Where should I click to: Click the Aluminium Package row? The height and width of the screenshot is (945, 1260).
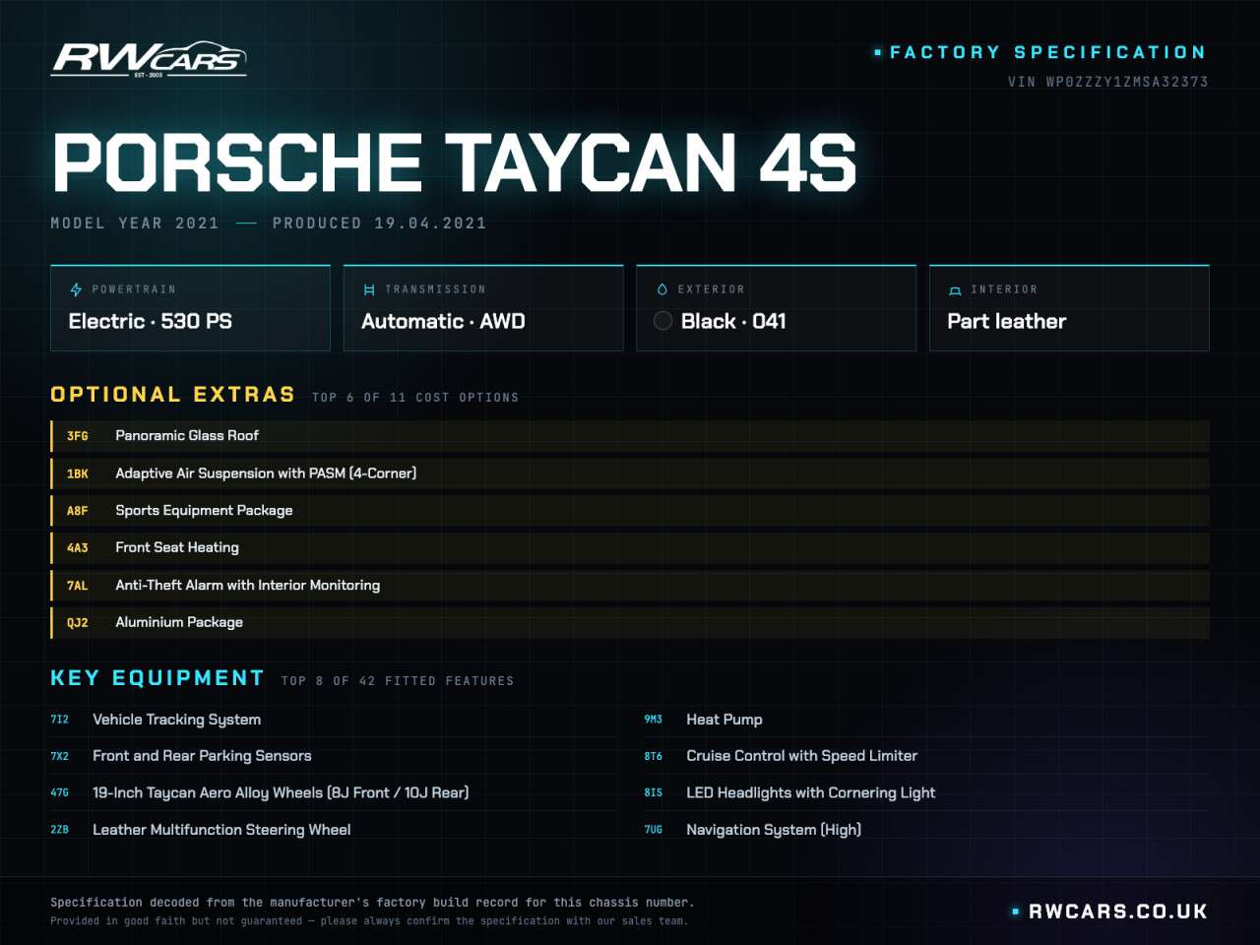(x=630, y=623)
